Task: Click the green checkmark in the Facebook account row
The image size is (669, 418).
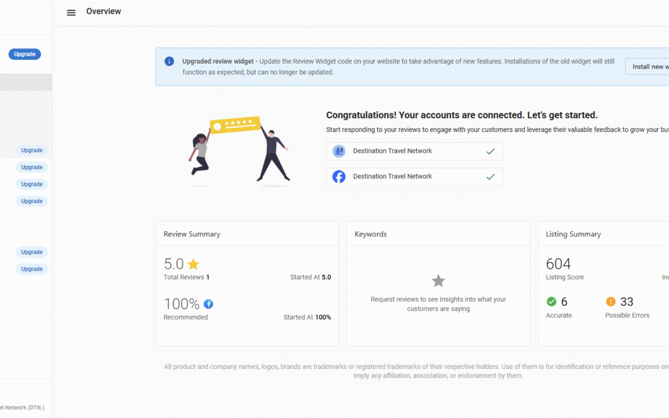Action: click(x=491, y=176)
